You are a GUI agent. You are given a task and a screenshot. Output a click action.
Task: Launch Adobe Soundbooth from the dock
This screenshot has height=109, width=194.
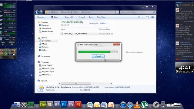click(x=50, y=104)
